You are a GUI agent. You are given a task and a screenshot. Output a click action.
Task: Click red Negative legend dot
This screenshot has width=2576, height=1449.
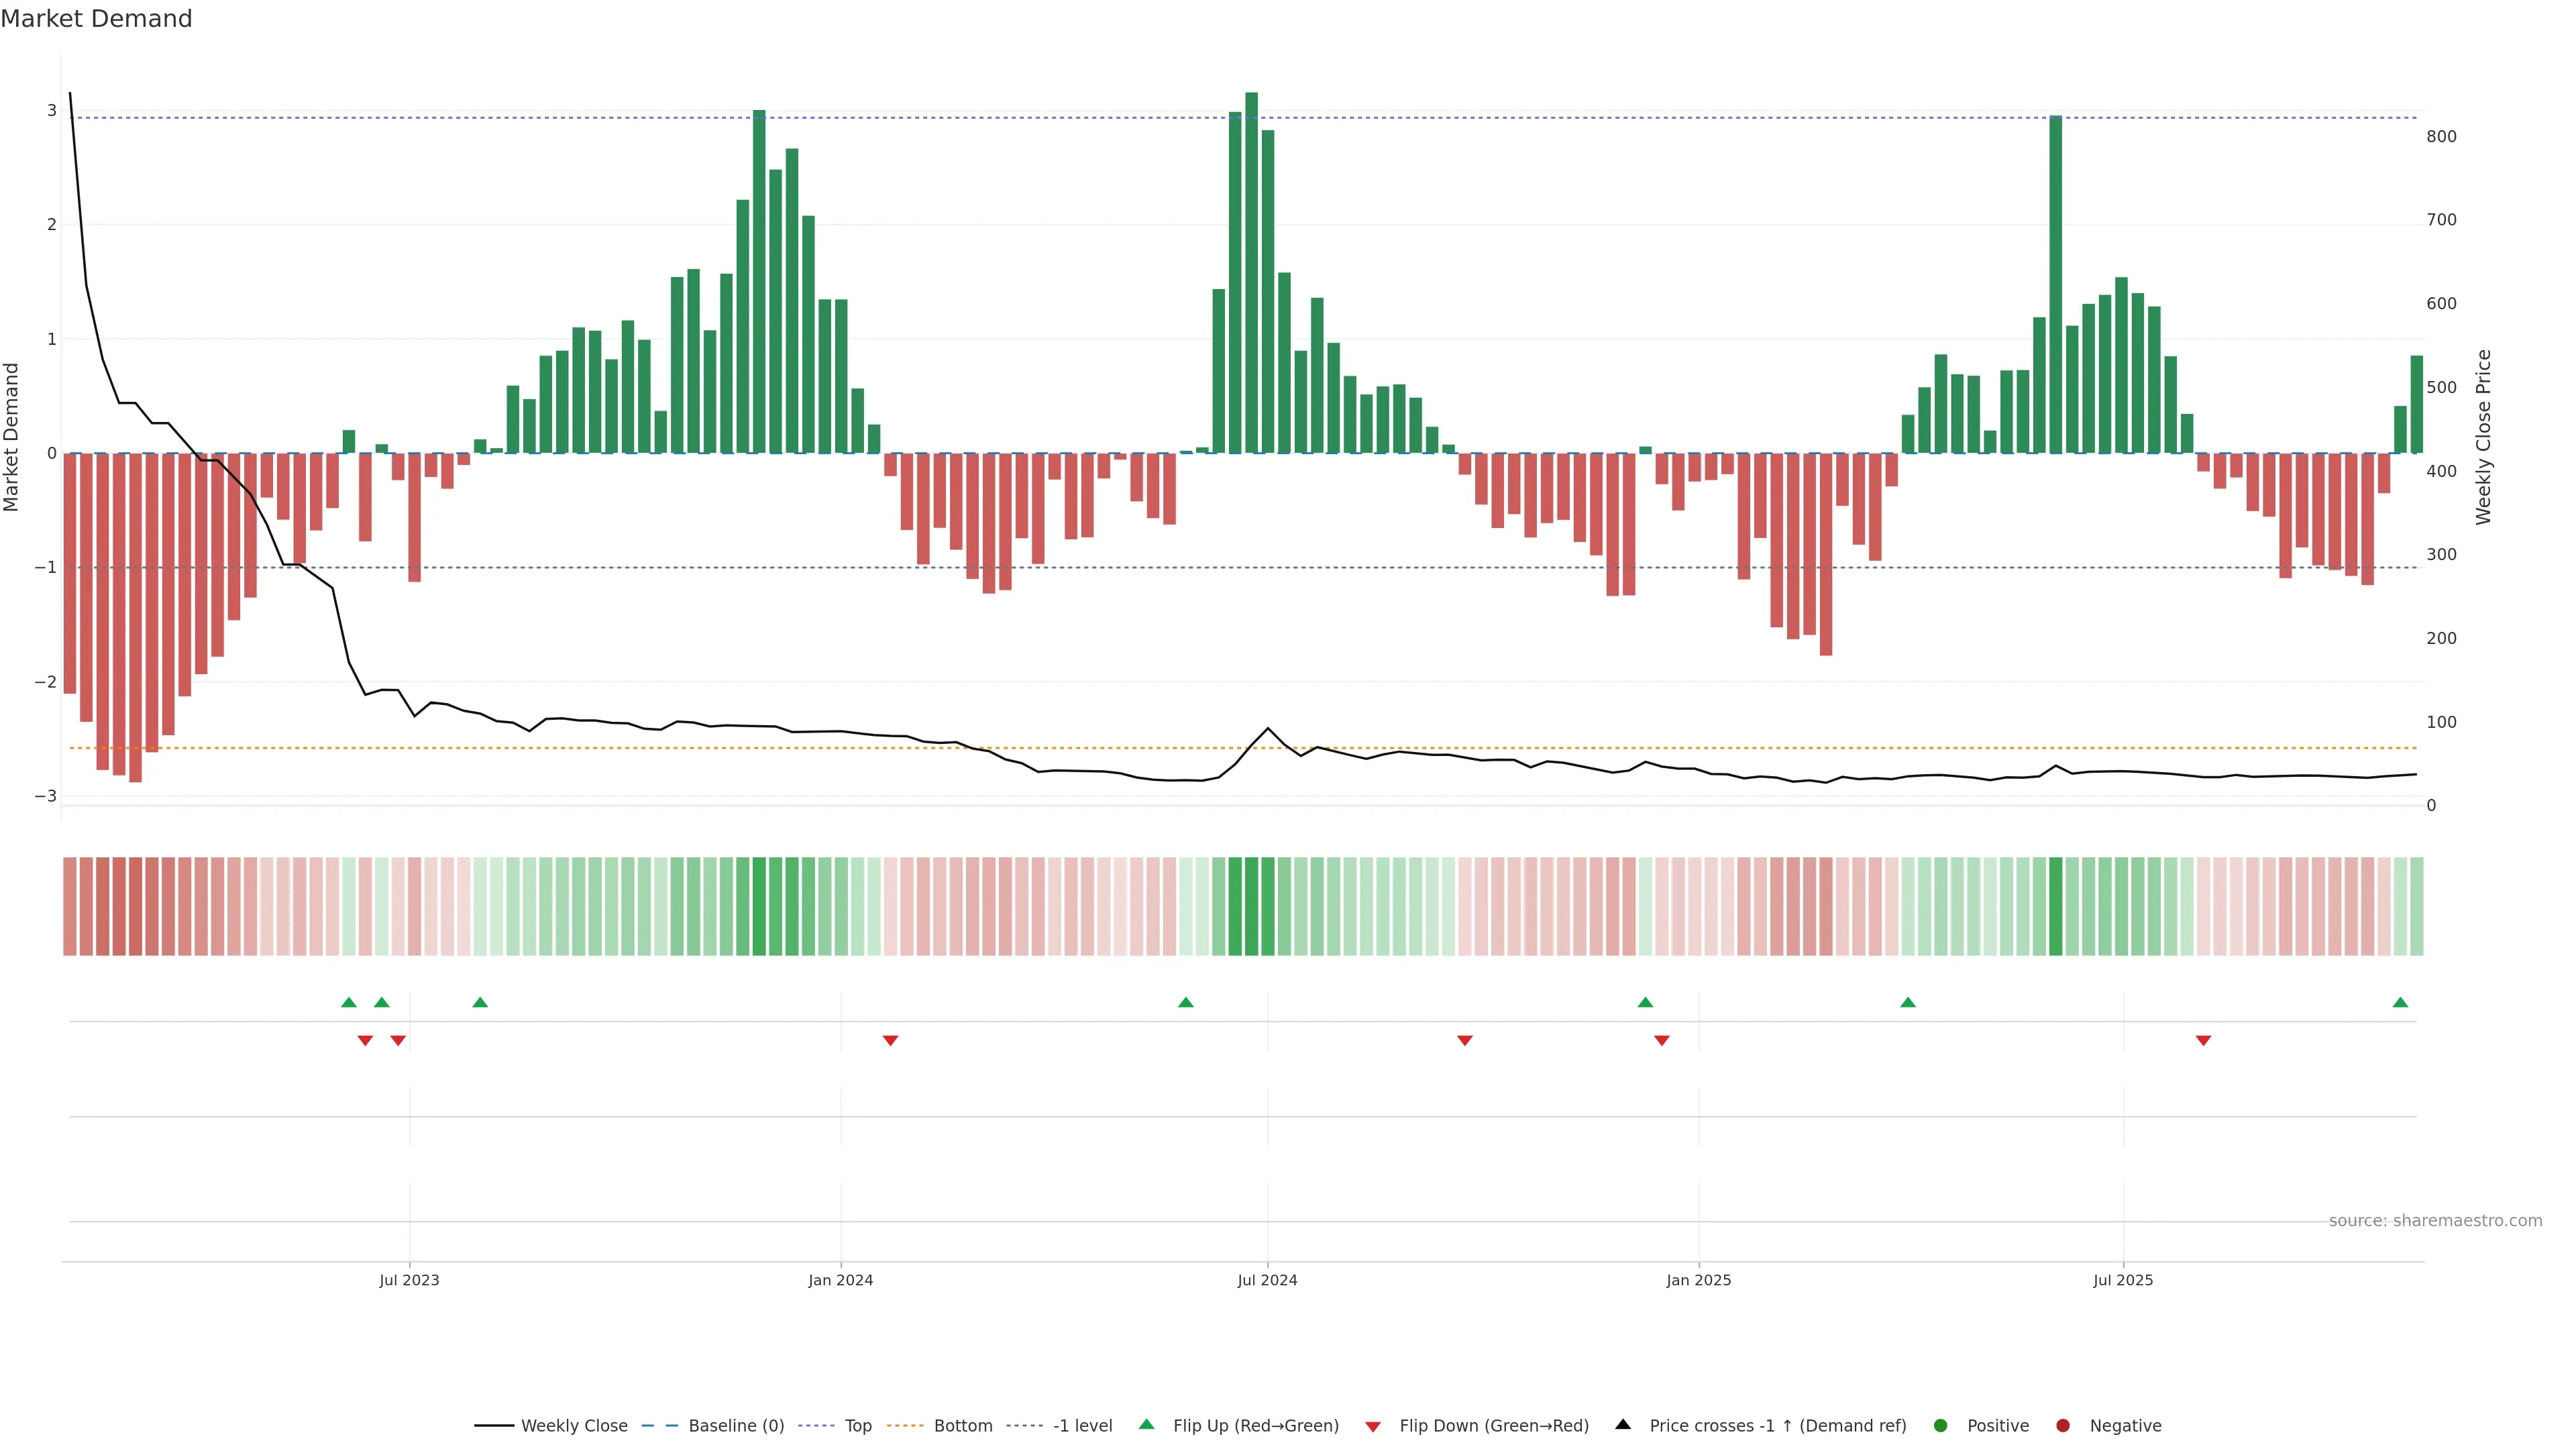click(x=2063, y=1425)
